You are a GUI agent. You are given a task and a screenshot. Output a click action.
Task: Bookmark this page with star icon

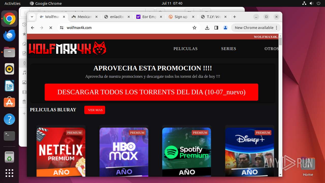(x=194, y=28)
